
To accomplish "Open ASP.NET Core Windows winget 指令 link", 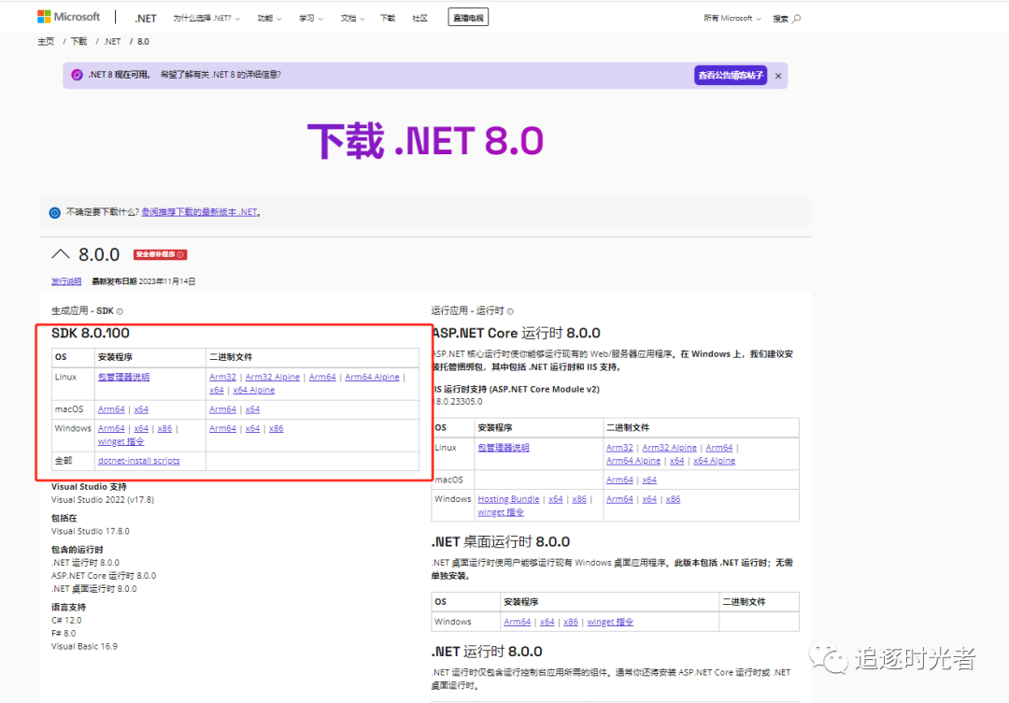I will click(501, 511).
